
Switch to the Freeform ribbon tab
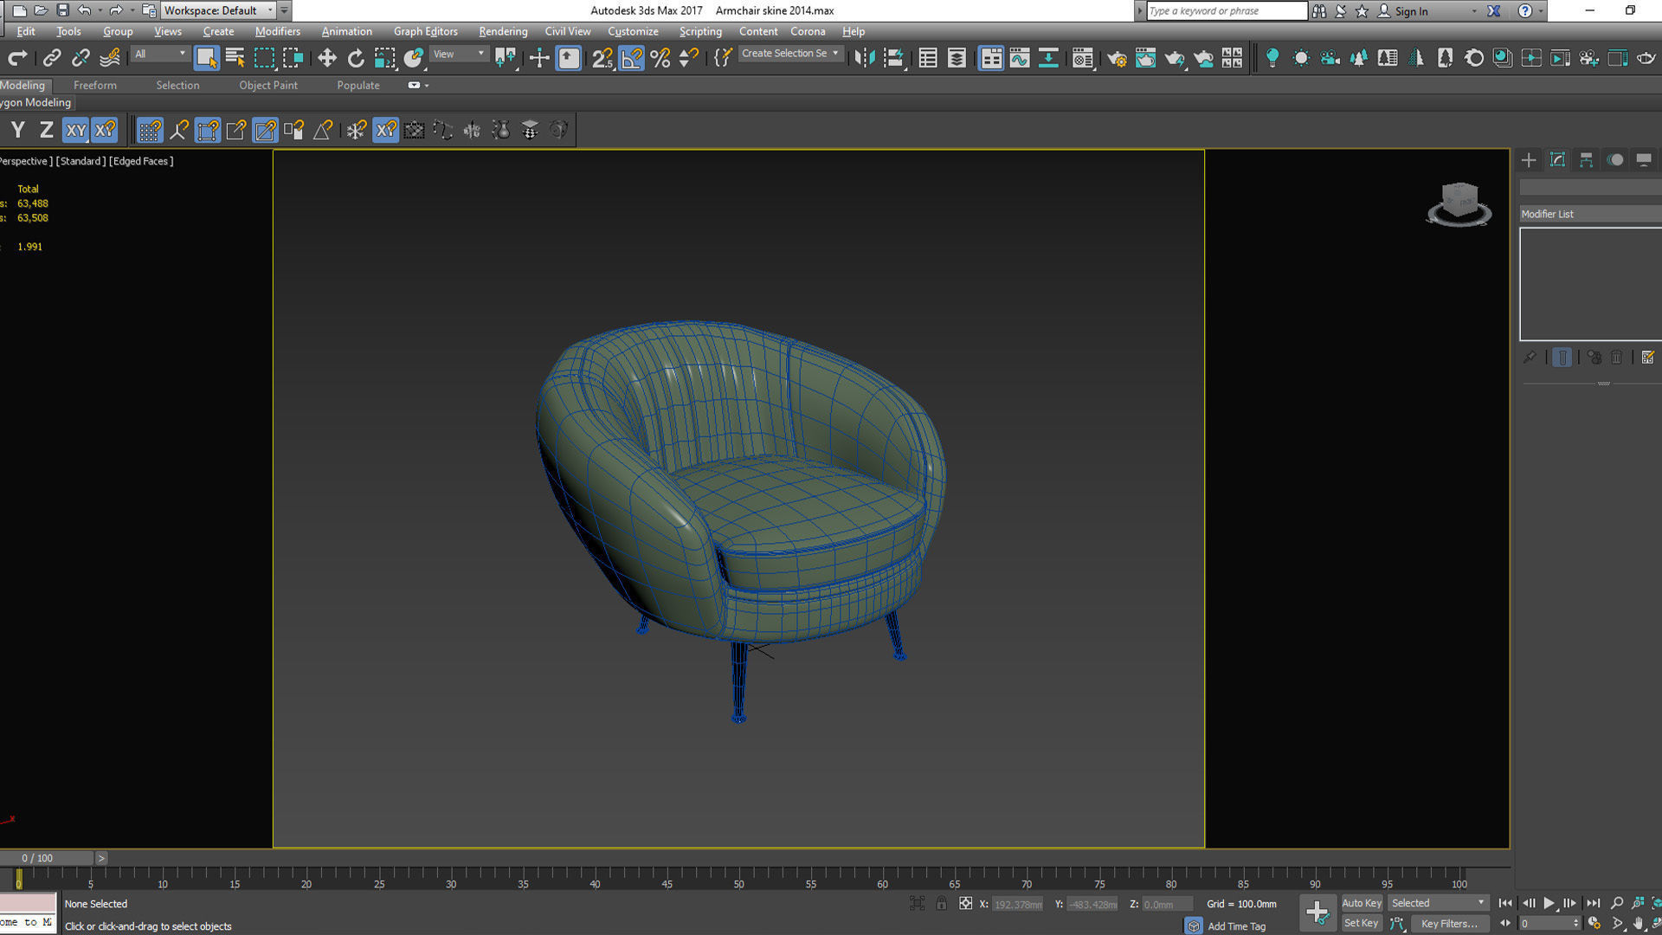(x=94, y=85)
